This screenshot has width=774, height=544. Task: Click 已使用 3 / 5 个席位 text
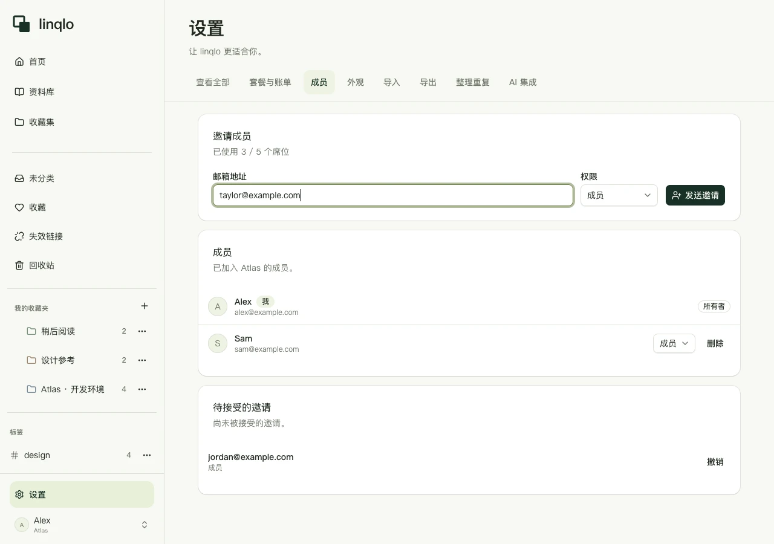click(251, 152)
